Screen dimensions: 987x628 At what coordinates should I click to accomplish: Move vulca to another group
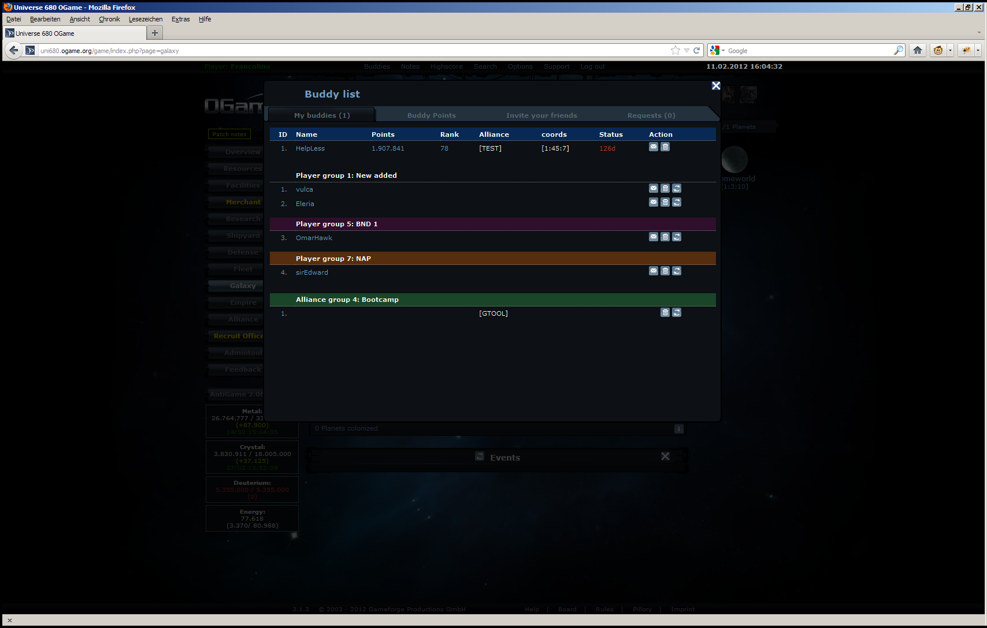tap(677, 188)
